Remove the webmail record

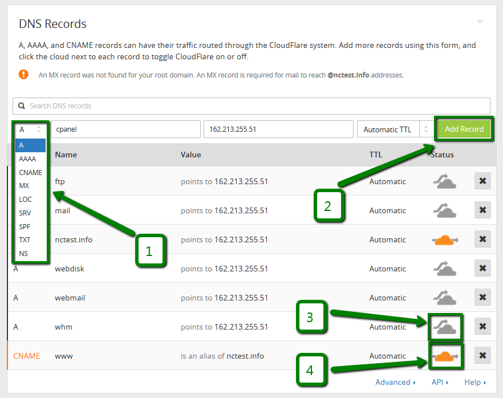point(482,298)
